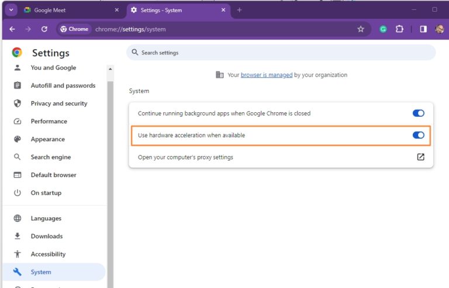Open Privacy and security settings section
The width and height of the screenshot is (449, 288).
tap(58, 103)
